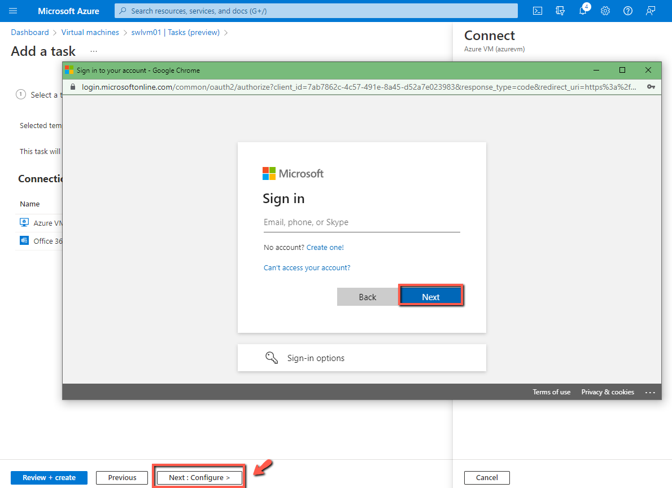This screenshot has height=488, width=672.
Task: Click the Office 365 connection icon
Action: (24, 240)
